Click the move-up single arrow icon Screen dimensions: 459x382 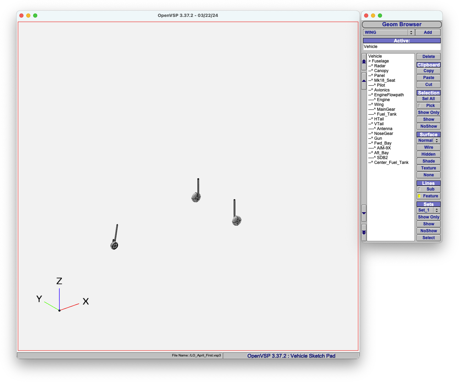coord(364,81)
